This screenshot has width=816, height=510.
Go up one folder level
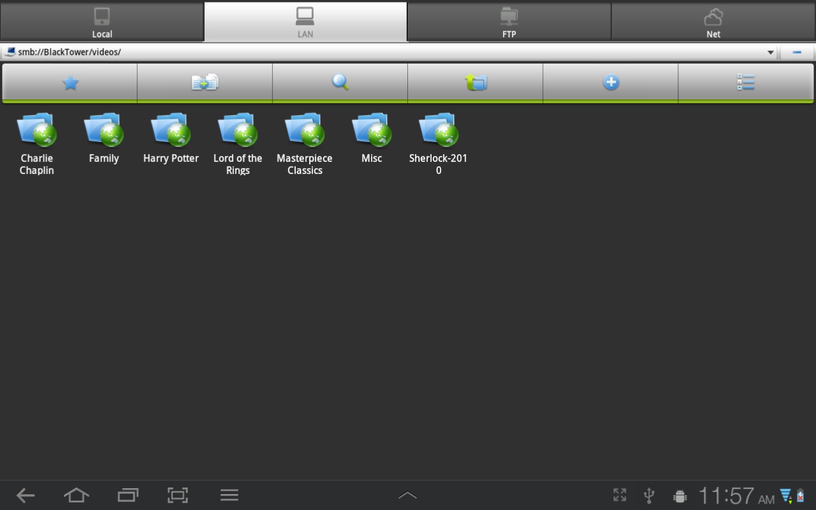pyautogui.click(x=475, y=82)
